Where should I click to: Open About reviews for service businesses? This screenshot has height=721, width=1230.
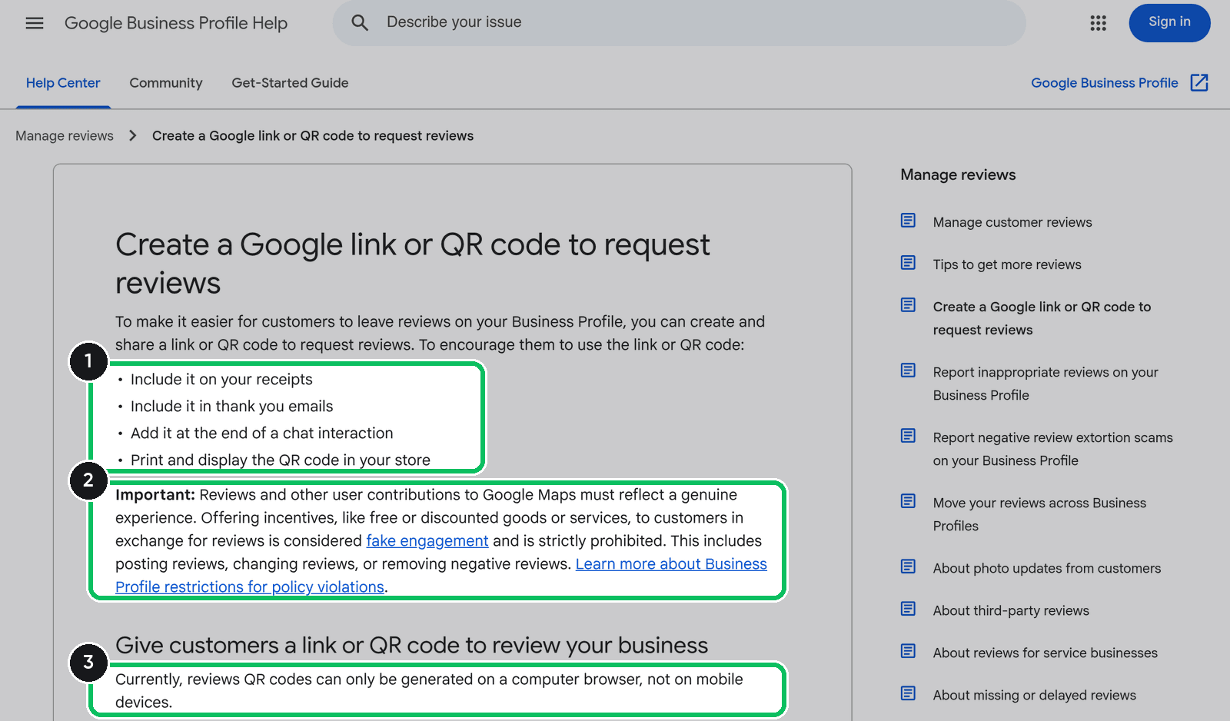click(x=1045, y=653)
